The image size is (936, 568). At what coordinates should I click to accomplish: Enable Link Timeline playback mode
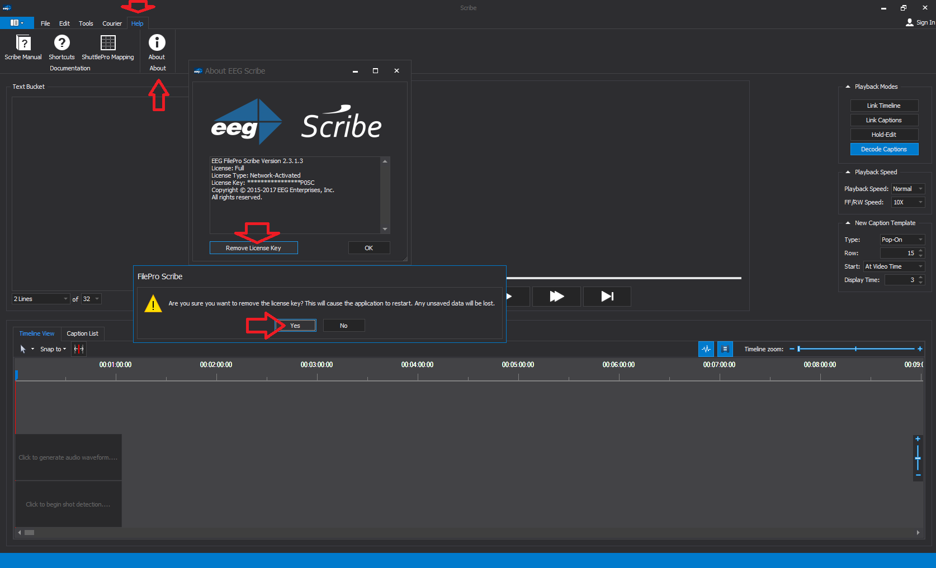(884, 106)
